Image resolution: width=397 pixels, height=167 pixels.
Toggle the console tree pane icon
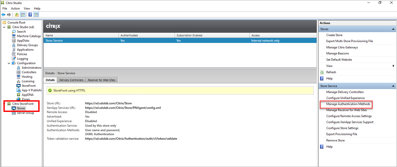[x=22, y=15]
